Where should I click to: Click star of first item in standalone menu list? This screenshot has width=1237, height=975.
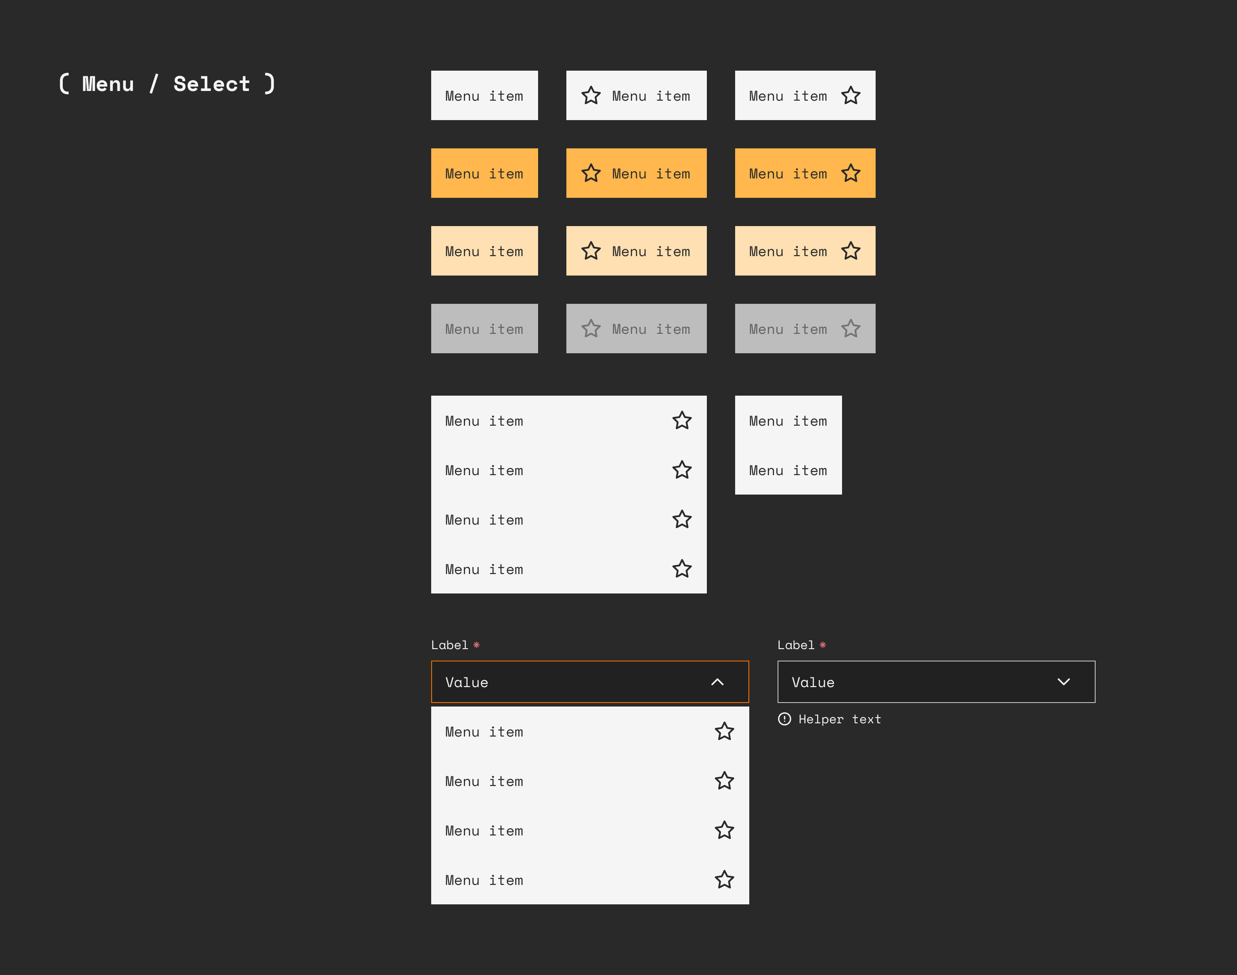click(681, 421)
